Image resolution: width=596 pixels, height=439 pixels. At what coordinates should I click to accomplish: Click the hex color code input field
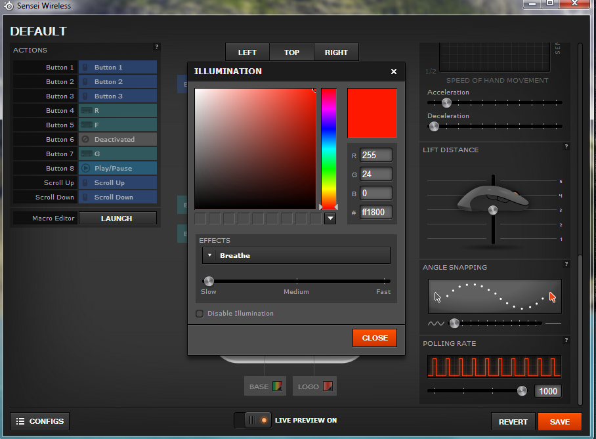[x=375, y=212]
